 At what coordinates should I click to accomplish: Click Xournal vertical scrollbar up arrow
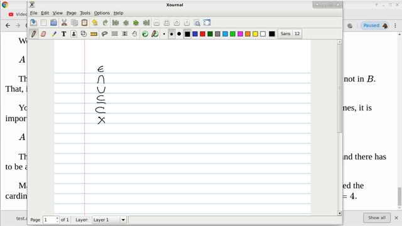coord(340,42)
